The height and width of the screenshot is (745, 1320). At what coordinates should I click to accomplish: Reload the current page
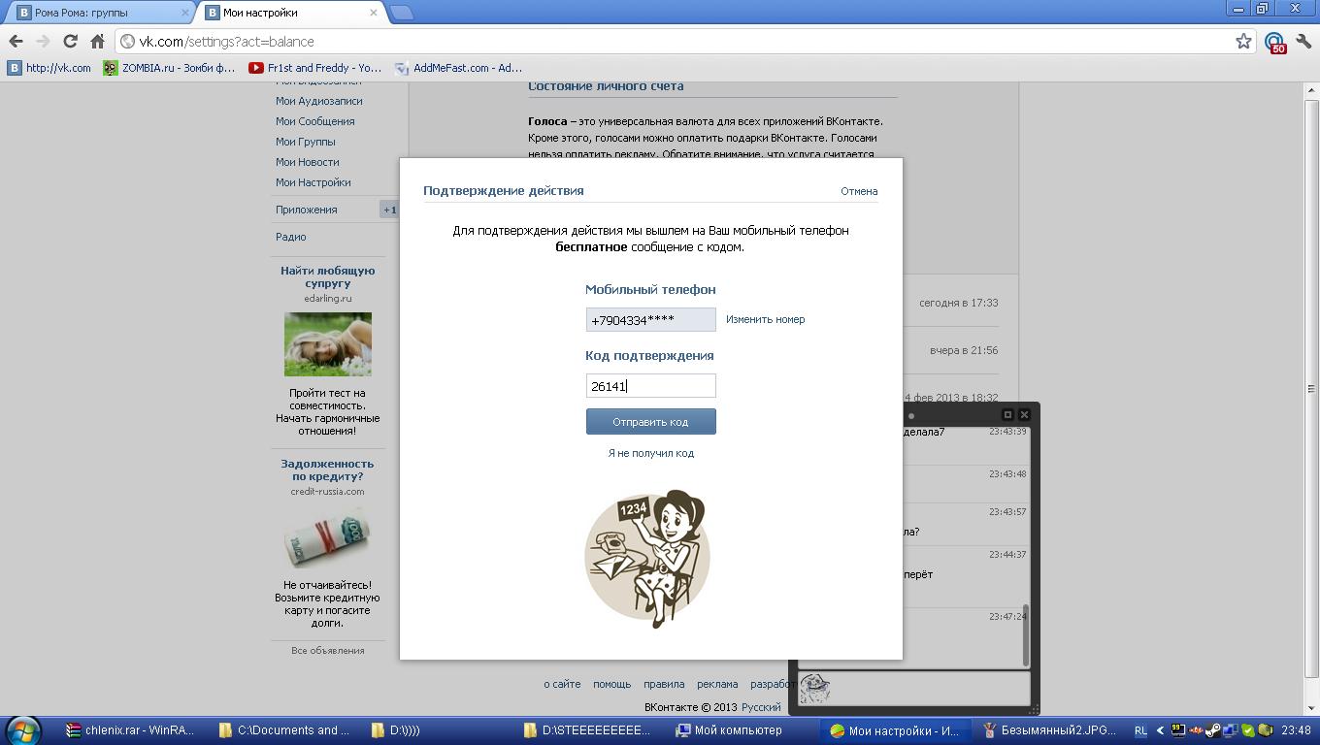pos(70,42)
